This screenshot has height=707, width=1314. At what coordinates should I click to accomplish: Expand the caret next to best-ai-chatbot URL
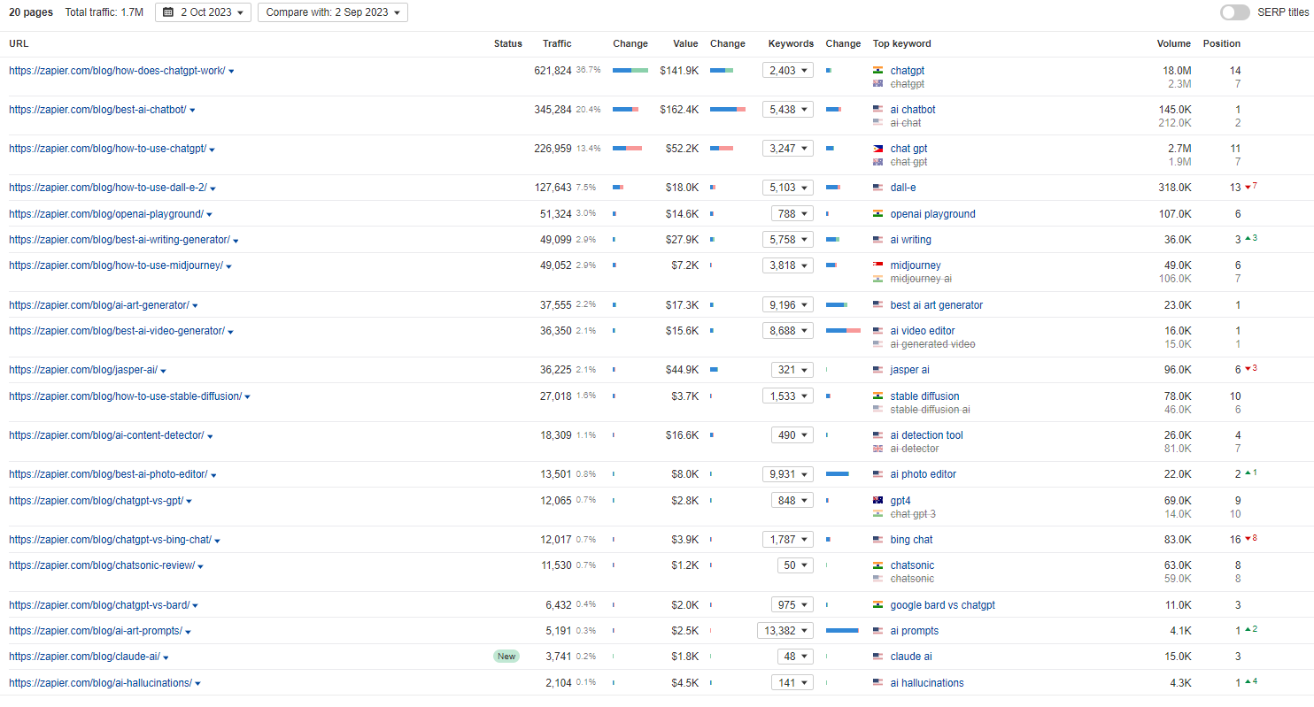pos(192,111)
